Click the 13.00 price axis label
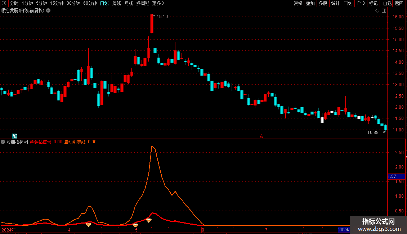Image resolution: width=407 pixels, height=234 pixels. [x=398, y=85]
